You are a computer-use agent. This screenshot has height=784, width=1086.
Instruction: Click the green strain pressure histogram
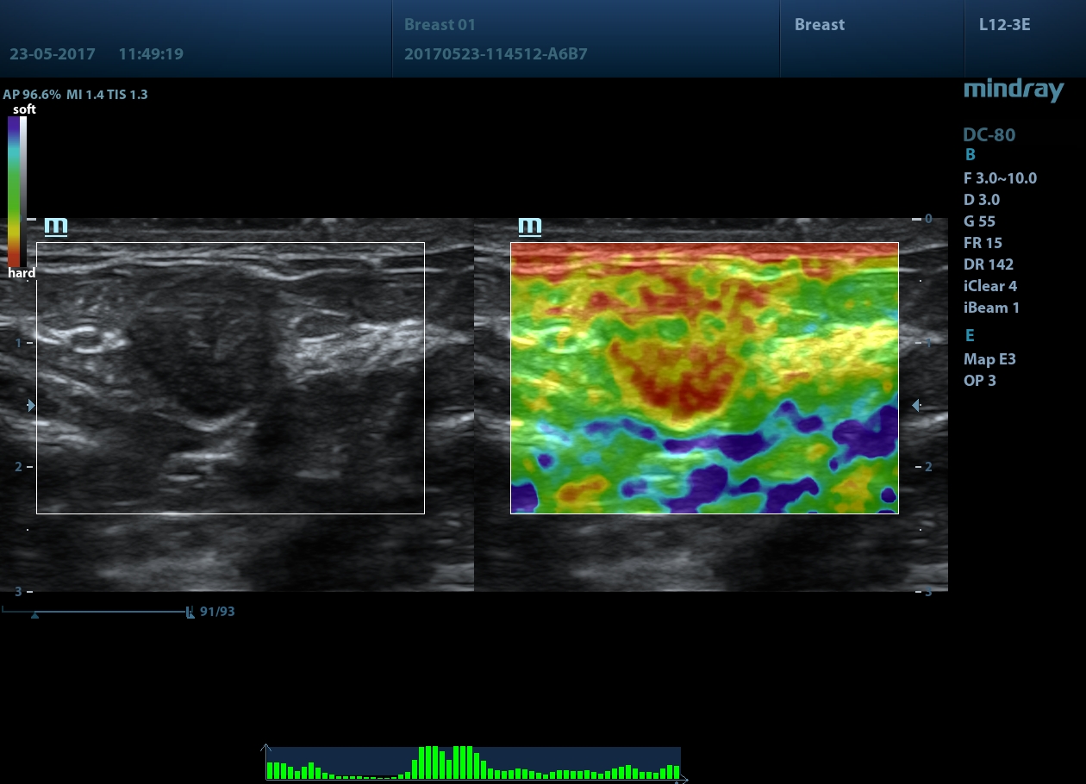pyautogui.click(x=472, y=763)
